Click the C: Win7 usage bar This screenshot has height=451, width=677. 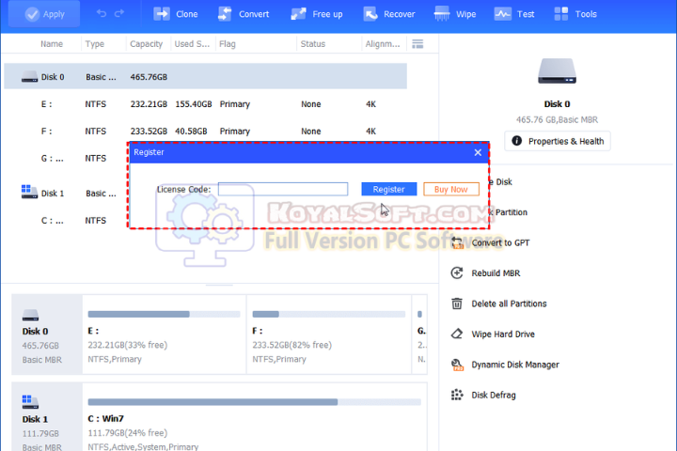[x=254, y=402]
